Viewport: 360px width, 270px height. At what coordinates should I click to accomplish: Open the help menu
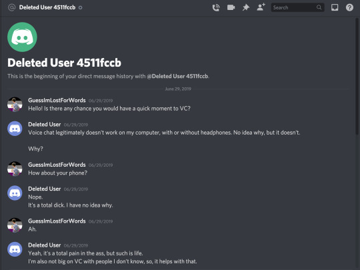coord(349,7)
